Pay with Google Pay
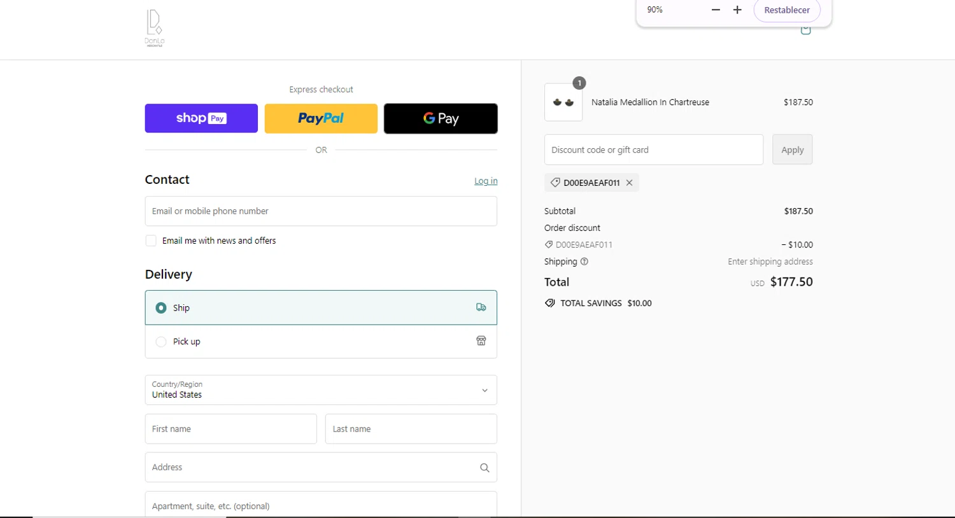 click(441, 118)
